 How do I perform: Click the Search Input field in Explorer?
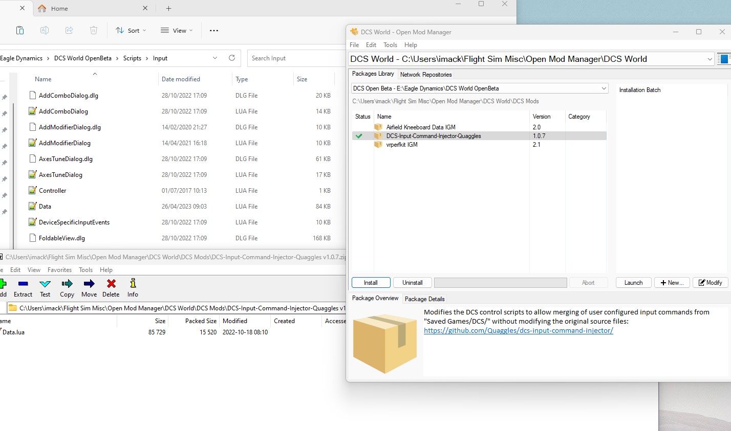(x=297, y=58)
